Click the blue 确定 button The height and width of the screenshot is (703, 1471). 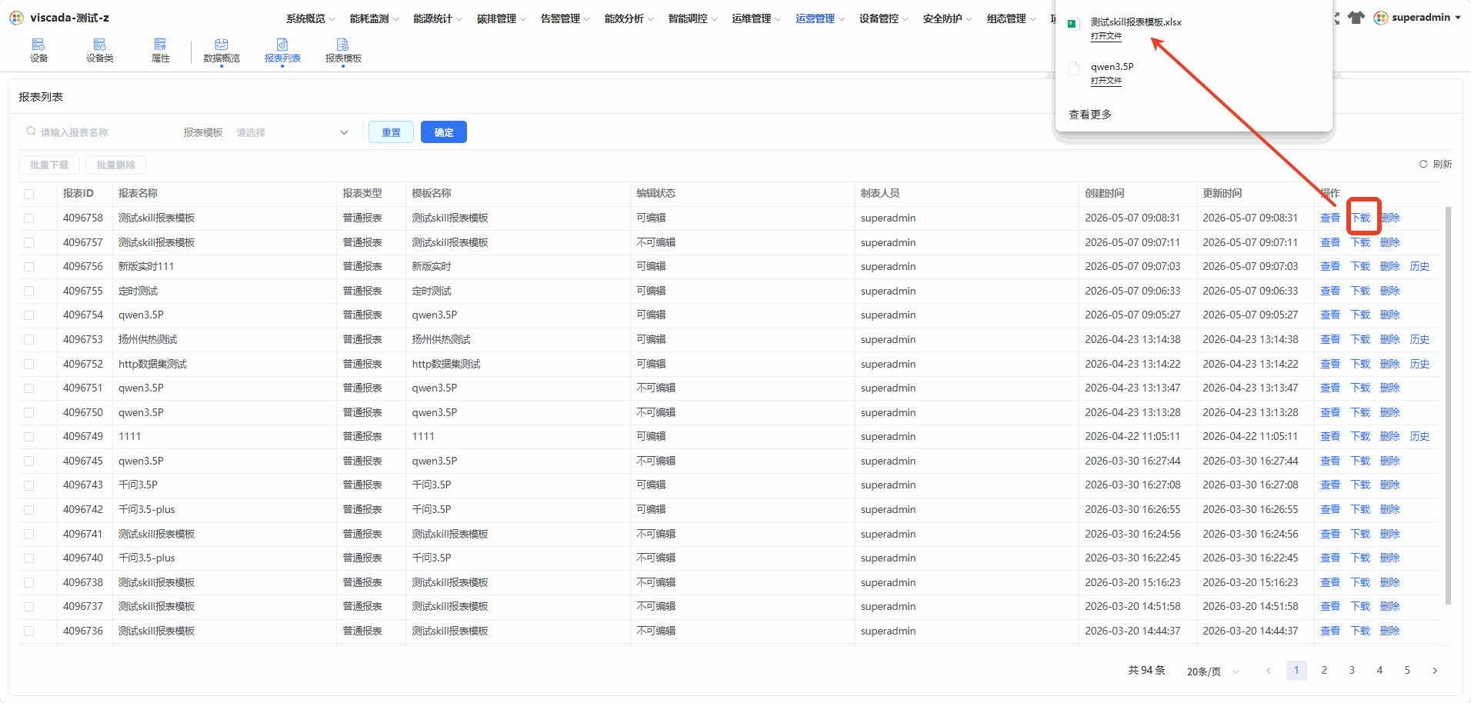[x=444, y=132]
